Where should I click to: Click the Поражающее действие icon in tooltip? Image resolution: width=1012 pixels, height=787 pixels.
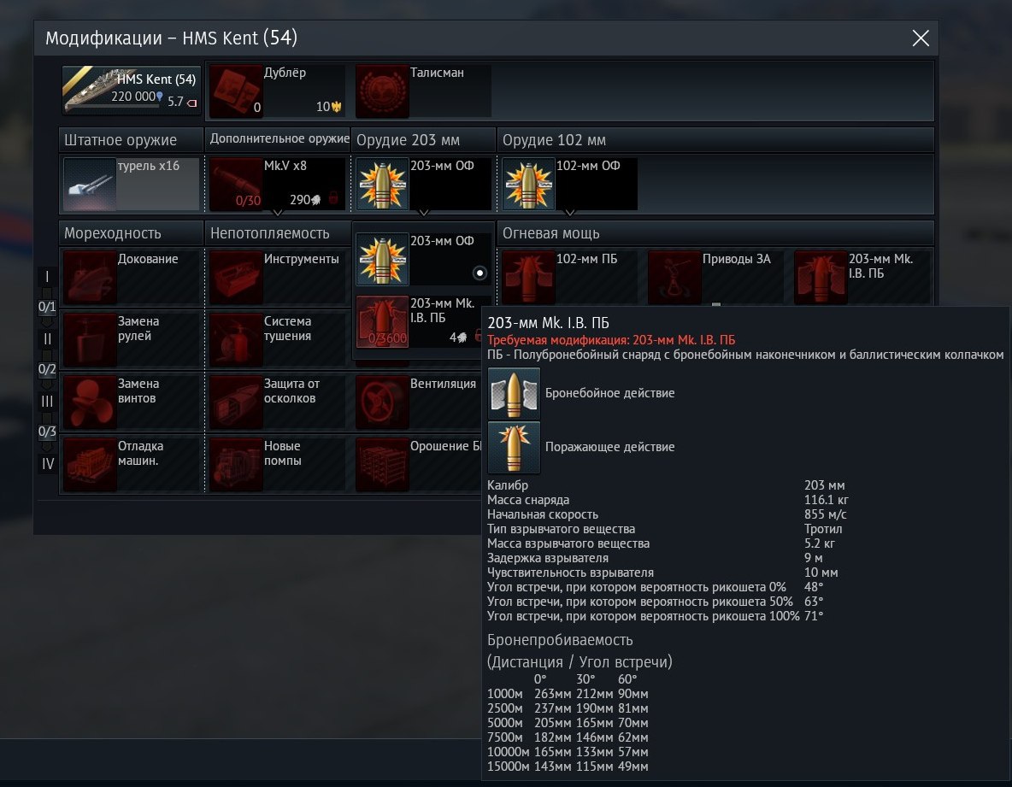pyautogui.click(x=514, y=447)
